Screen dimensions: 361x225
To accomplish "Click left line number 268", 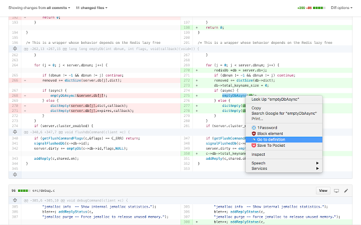I will click(x=15, y=96).
